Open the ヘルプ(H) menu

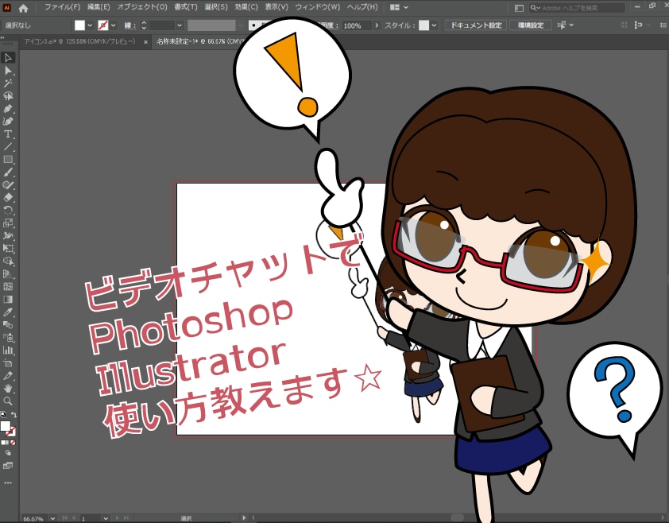(x=362, y=7)
